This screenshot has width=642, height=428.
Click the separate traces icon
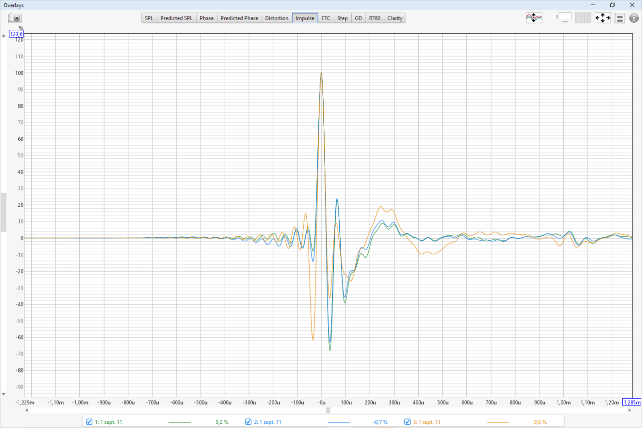[x=534, y=18]
